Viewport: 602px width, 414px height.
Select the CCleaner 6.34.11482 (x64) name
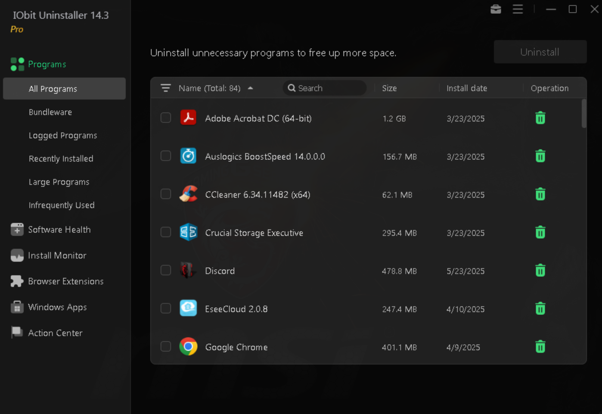coord(258,195)
